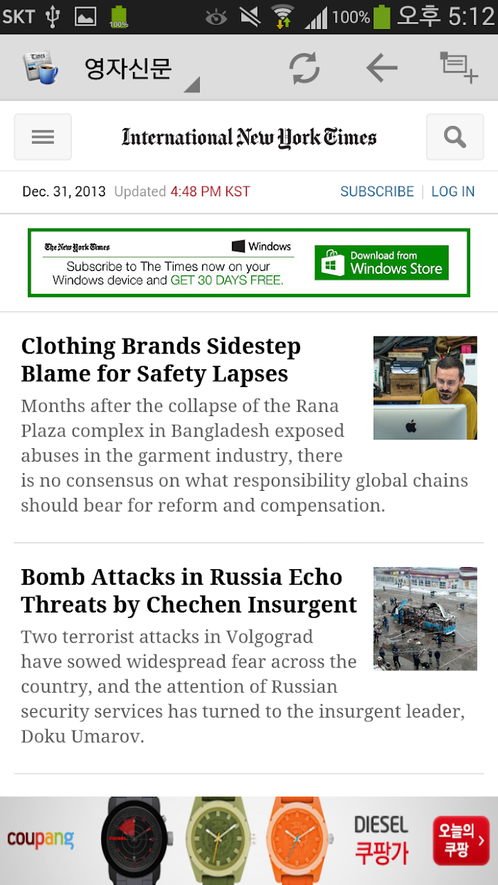Click the SUBSCRIBE link
Screen dimensions: 498x885
[x=377, y=191]
